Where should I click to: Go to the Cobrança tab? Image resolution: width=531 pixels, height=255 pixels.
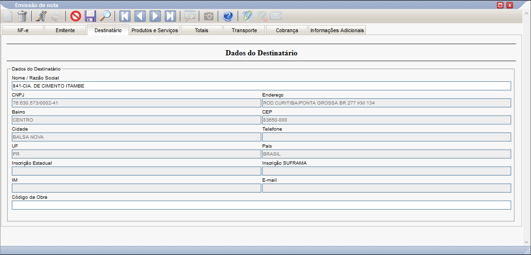tap(287, 30)
